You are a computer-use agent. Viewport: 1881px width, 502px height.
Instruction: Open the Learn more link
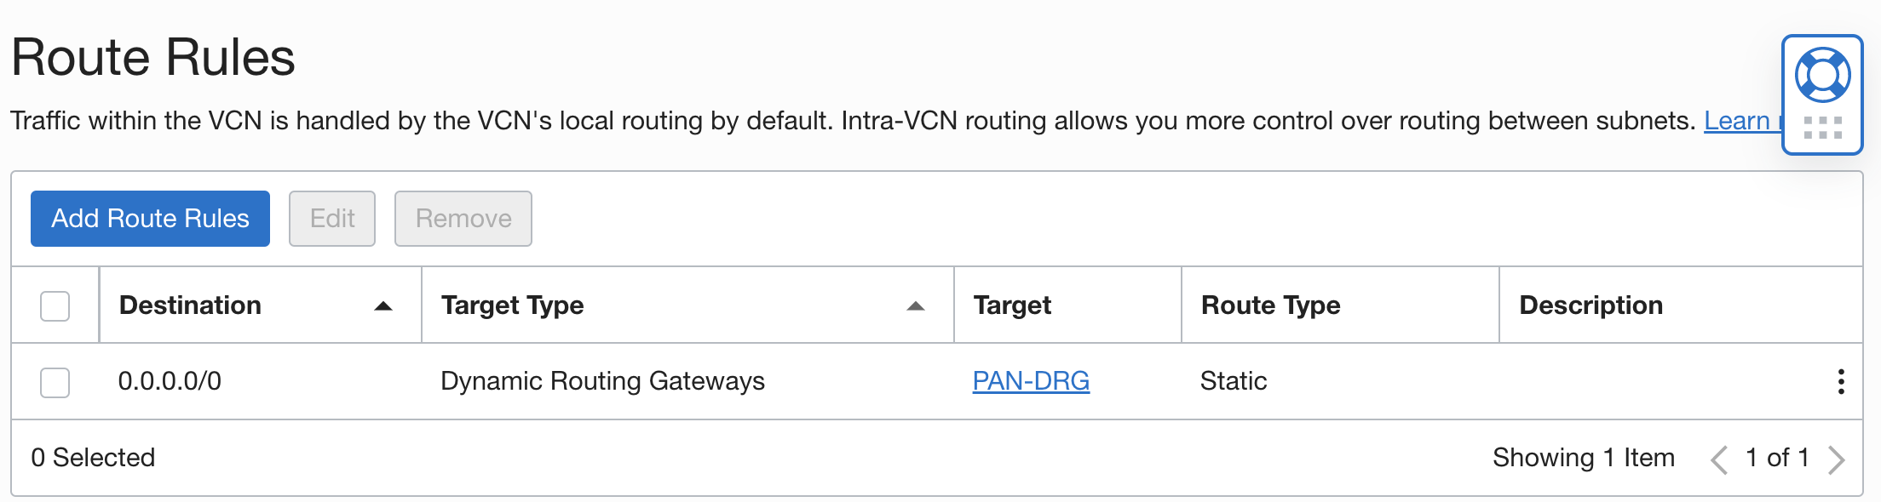(1740, 121)
